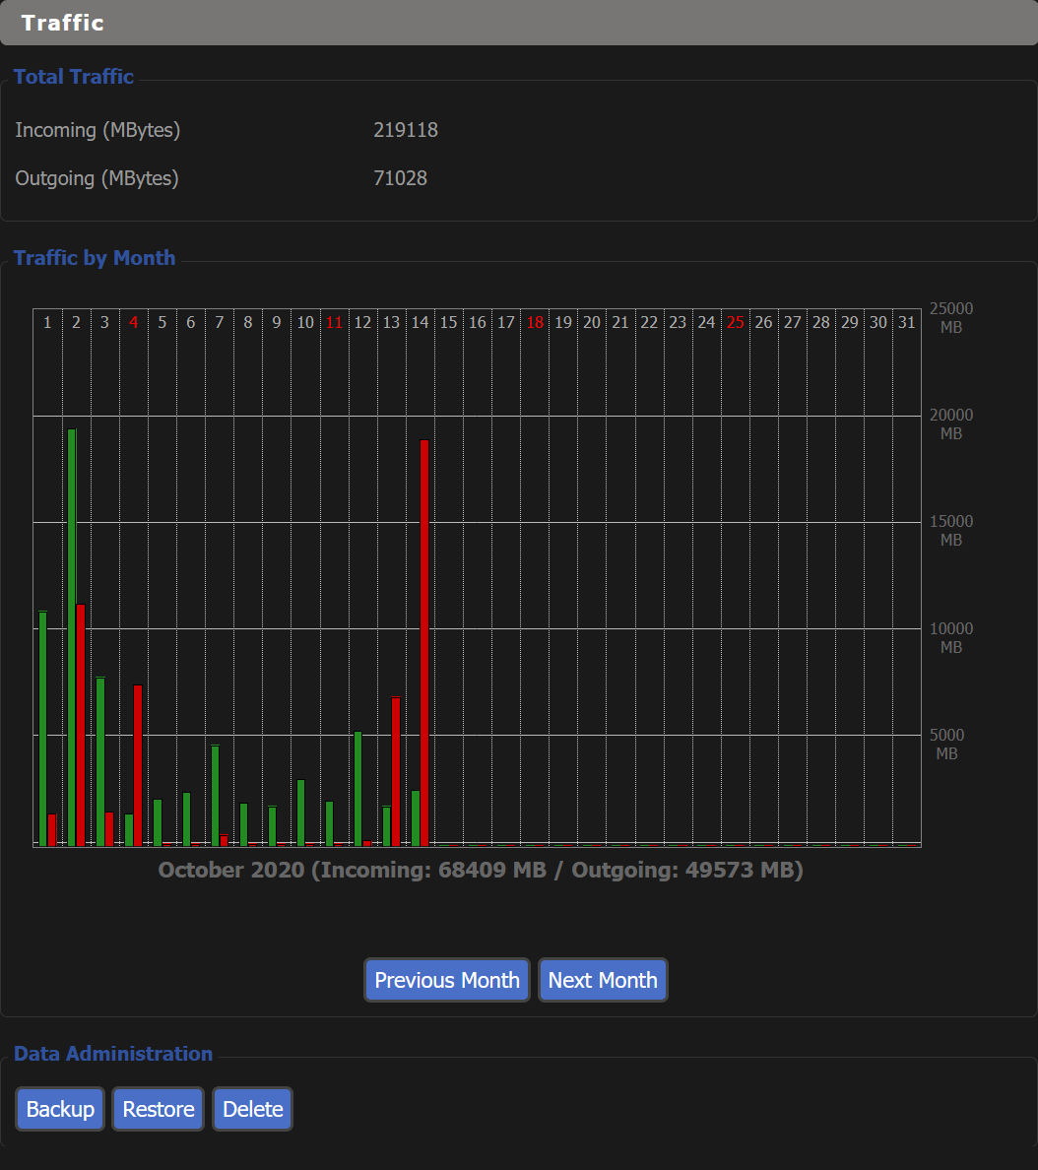Click the green bar for day 12
Image resolution: width=1038 pixels, height=1170 pixels.
click(x=358, y=788)
